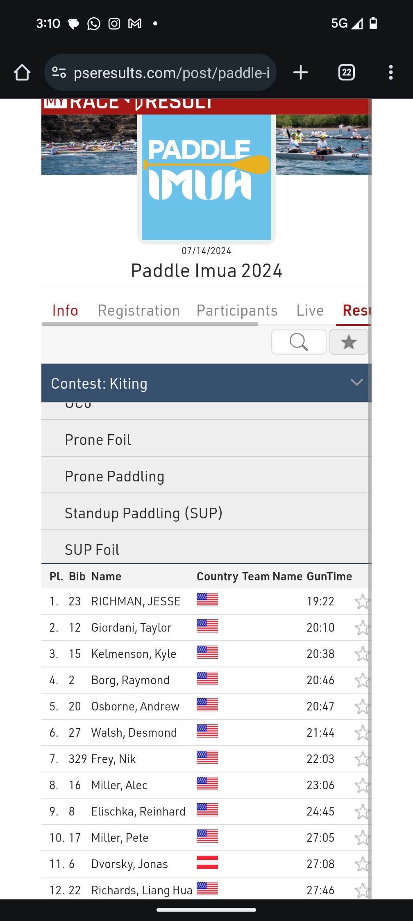Select Standup Paddling (SUP) contest option

143,513
